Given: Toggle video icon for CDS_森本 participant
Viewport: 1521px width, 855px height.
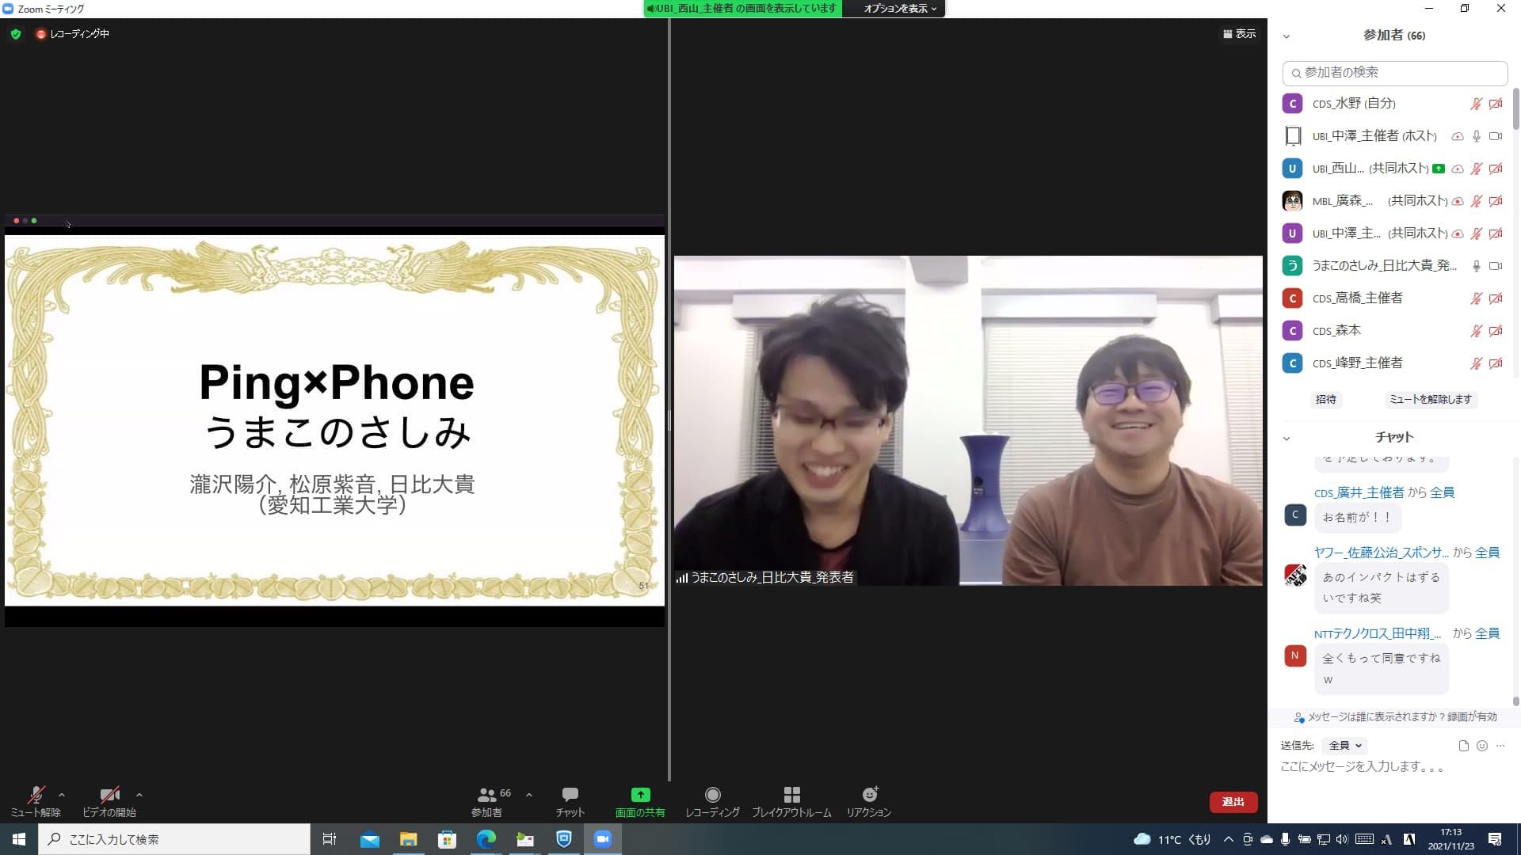Looking at the screenshot, I should (1496, 331).
